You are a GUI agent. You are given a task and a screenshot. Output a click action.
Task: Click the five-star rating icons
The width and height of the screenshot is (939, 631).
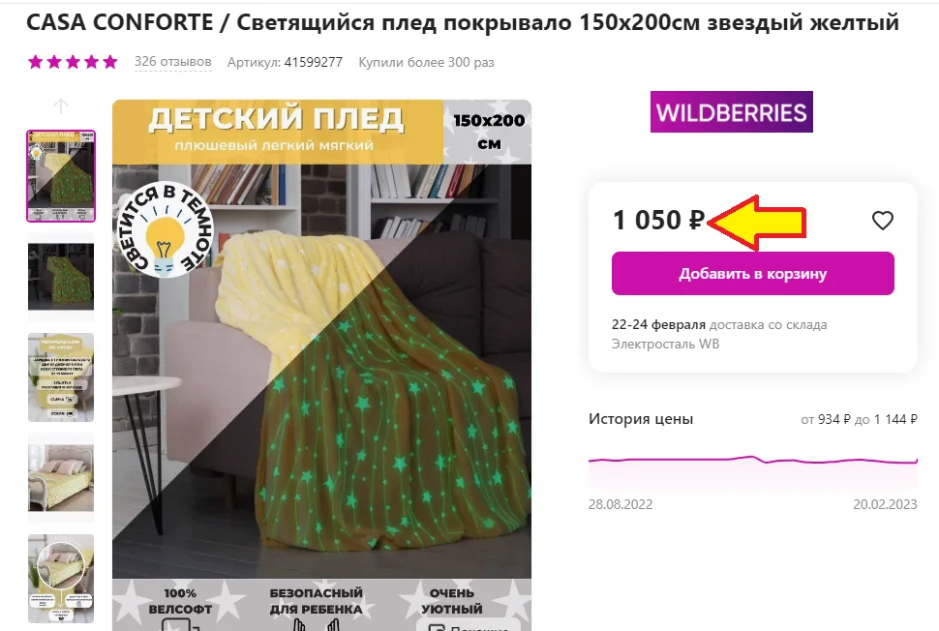(73, 62)
